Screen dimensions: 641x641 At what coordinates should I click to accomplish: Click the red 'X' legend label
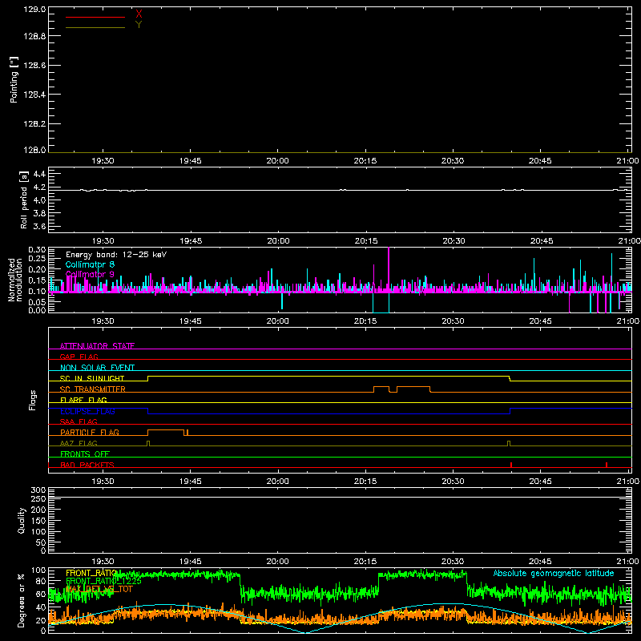(x=139, y=14)
